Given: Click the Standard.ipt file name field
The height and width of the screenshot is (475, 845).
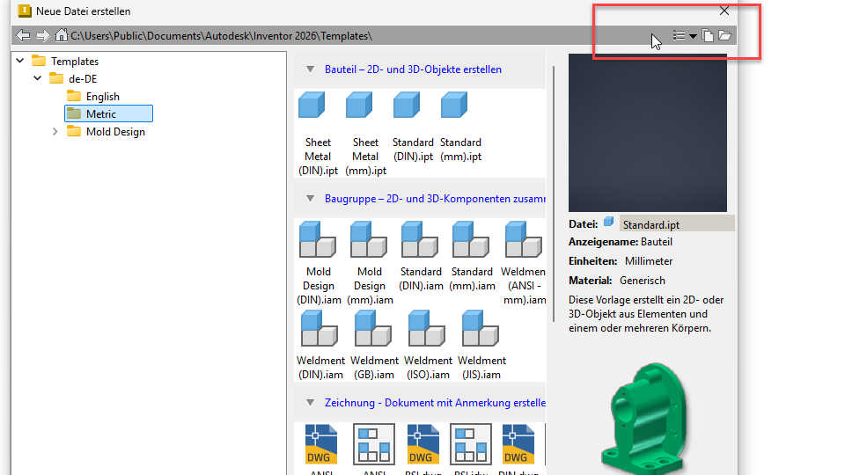Looking at the screenshot, I should click(677, 224).
